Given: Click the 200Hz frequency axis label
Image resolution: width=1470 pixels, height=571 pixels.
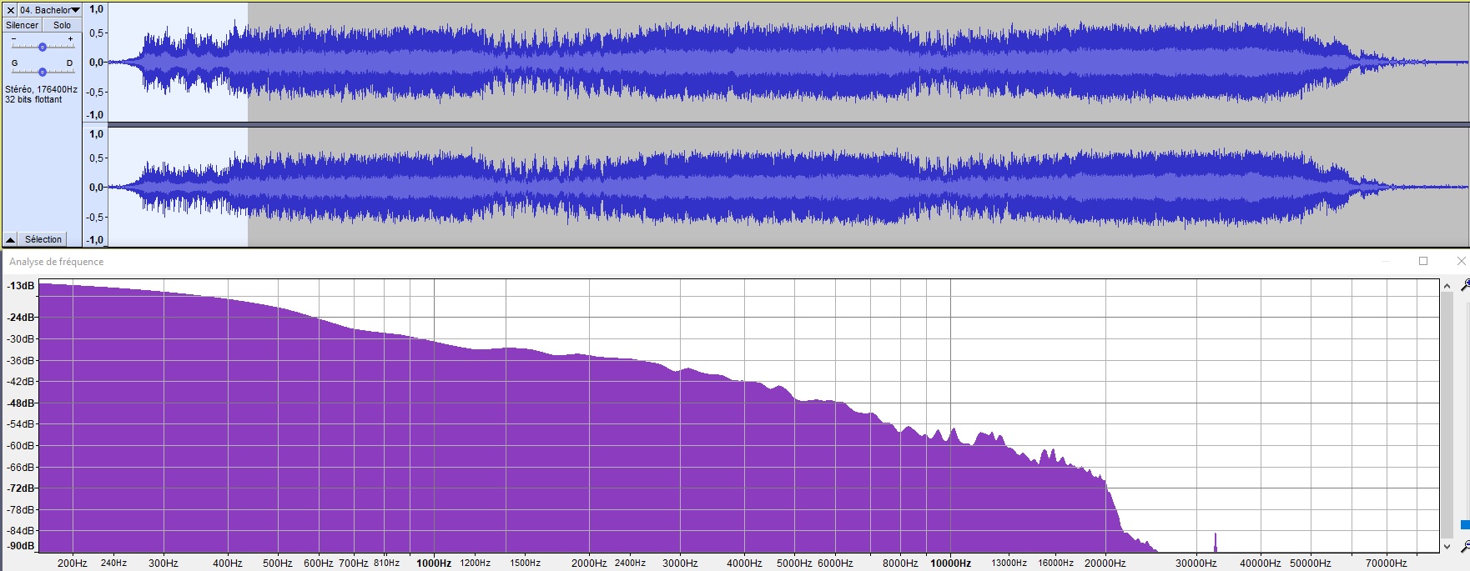Looking at the screenshot, I should [x=73, y=563].
